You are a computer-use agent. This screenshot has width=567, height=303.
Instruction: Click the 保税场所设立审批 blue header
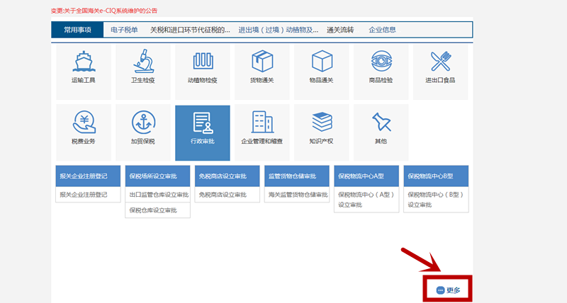[x=157, y=176]
